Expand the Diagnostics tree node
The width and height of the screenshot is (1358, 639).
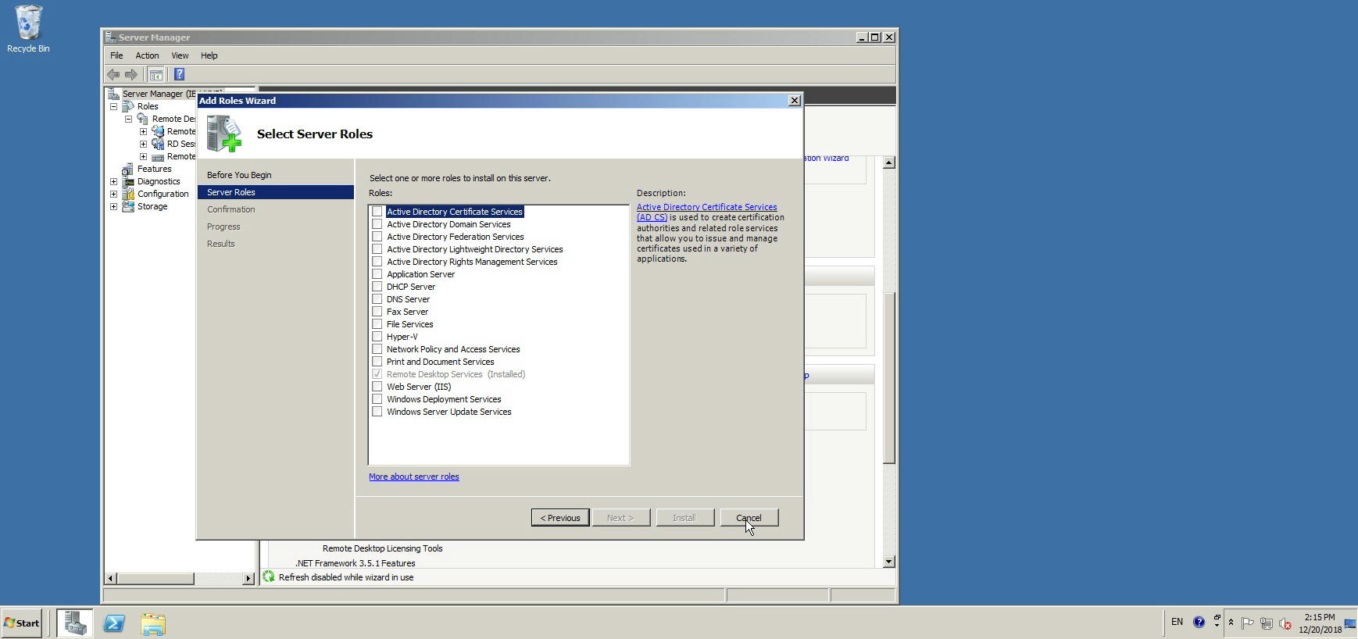[x=114, y=181]
